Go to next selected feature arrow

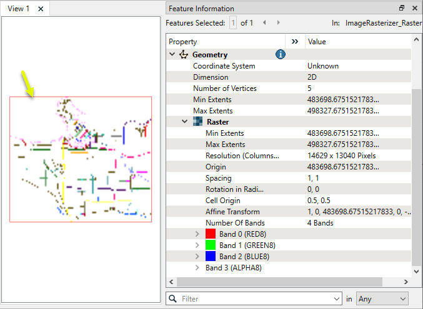(278, 22)
